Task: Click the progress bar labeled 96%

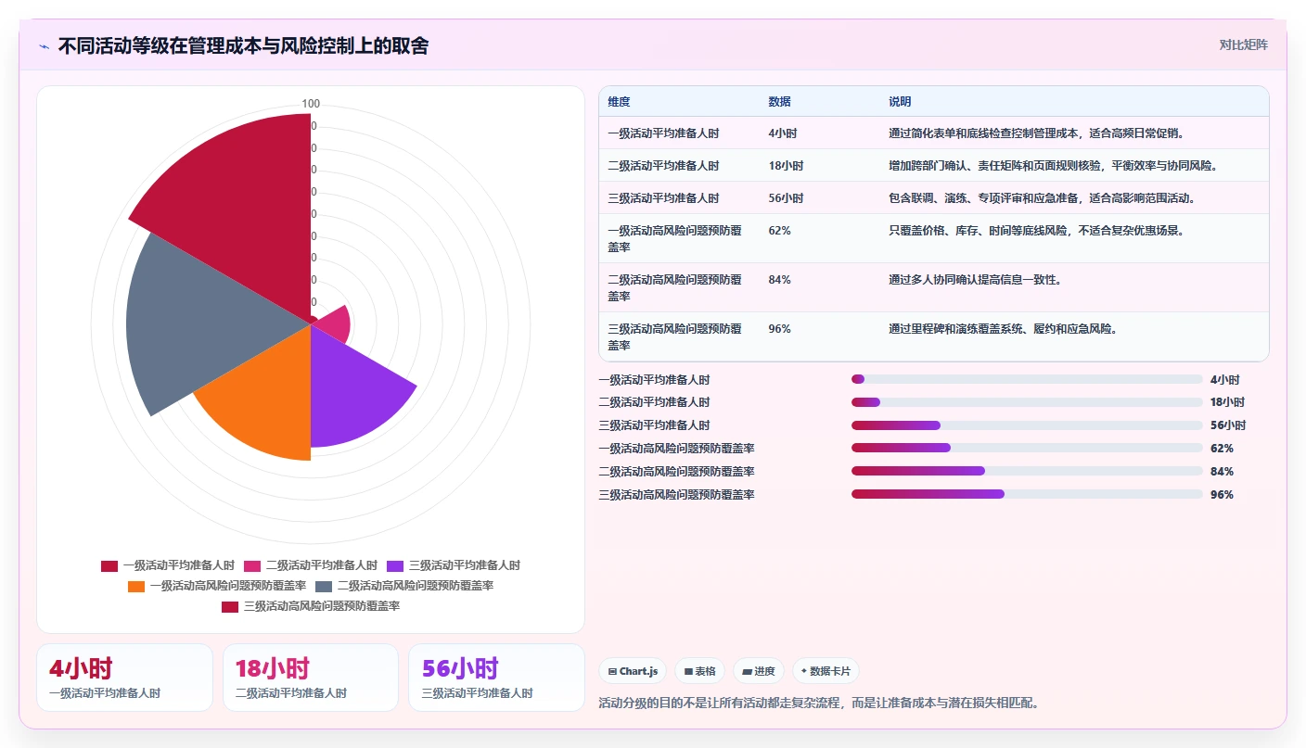Action: tap(1027, 494)
